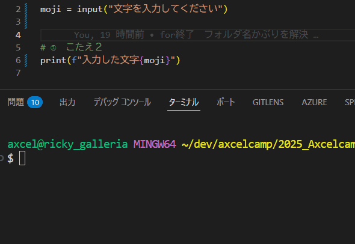This screenshot has width=355, height=244.
Task: Click line number 7 in the gutter
Action: (18, 73)
